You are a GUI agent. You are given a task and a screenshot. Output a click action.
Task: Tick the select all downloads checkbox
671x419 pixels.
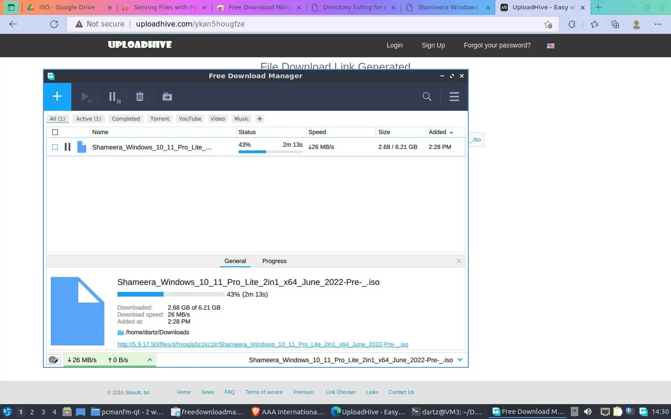[x=55, y=132]
